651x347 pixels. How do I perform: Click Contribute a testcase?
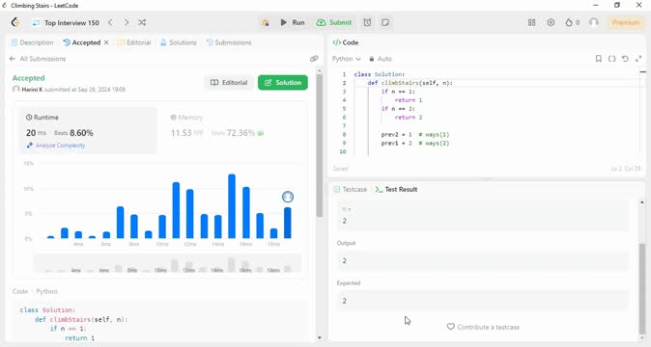pos(483,327)
